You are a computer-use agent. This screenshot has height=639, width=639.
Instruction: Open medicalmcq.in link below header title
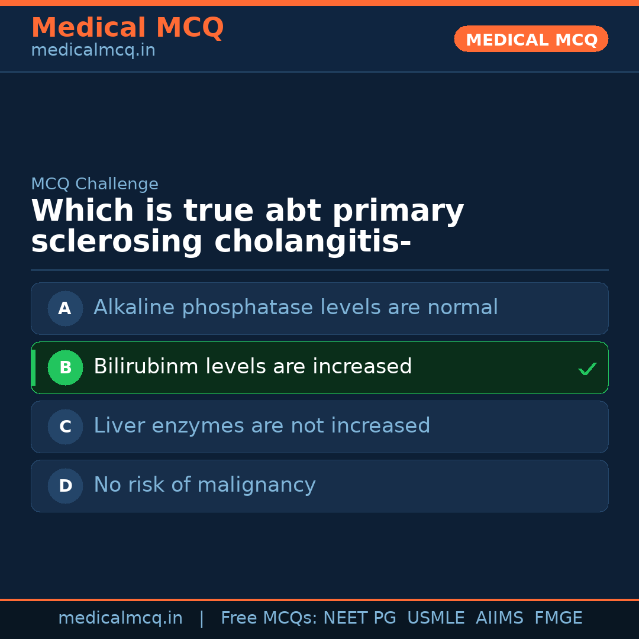(93, 51)
